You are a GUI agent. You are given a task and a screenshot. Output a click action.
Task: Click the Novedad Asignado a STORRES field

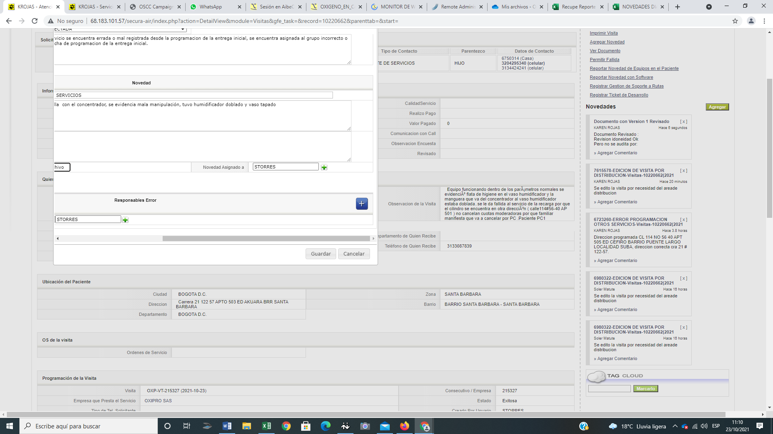click(x=285, y=167)
